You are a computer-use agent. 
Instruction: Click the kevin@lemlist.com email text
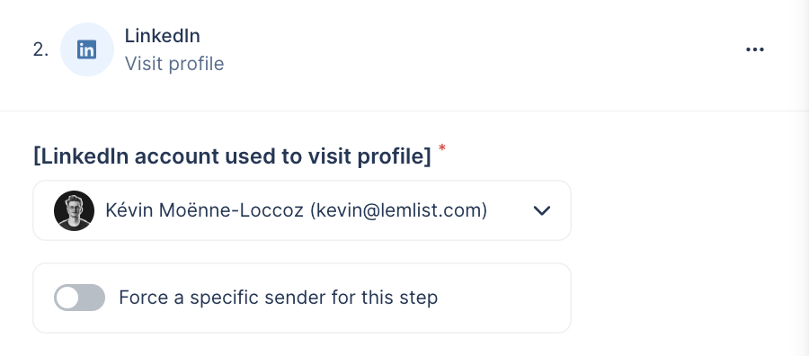(398, 210)
